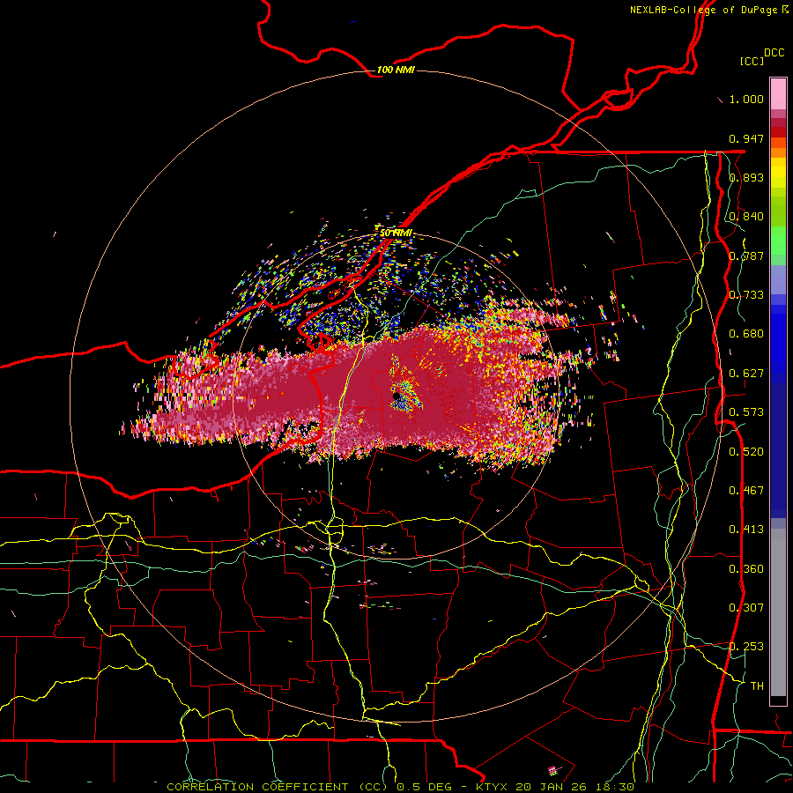Click the [CC] color scale unit label
Screen dimensions: 793x793
(752, 61)
